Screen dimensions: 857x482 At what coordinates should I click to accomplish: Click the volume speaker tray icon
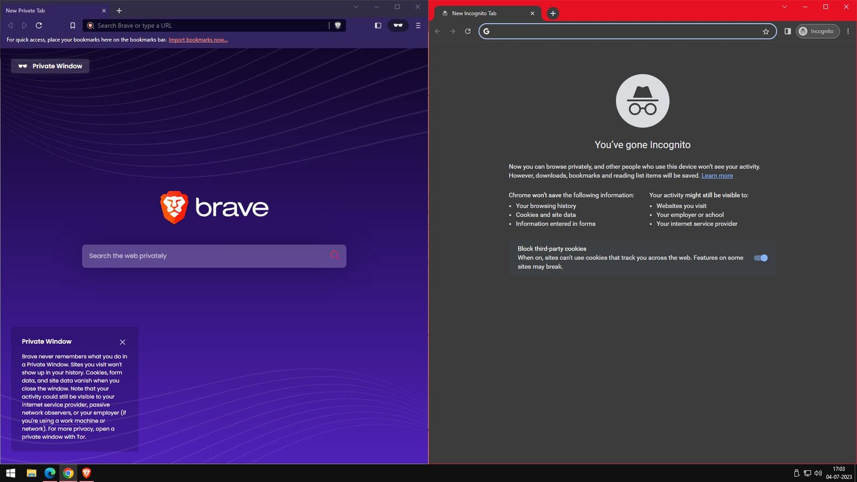[x=818, y=473]
